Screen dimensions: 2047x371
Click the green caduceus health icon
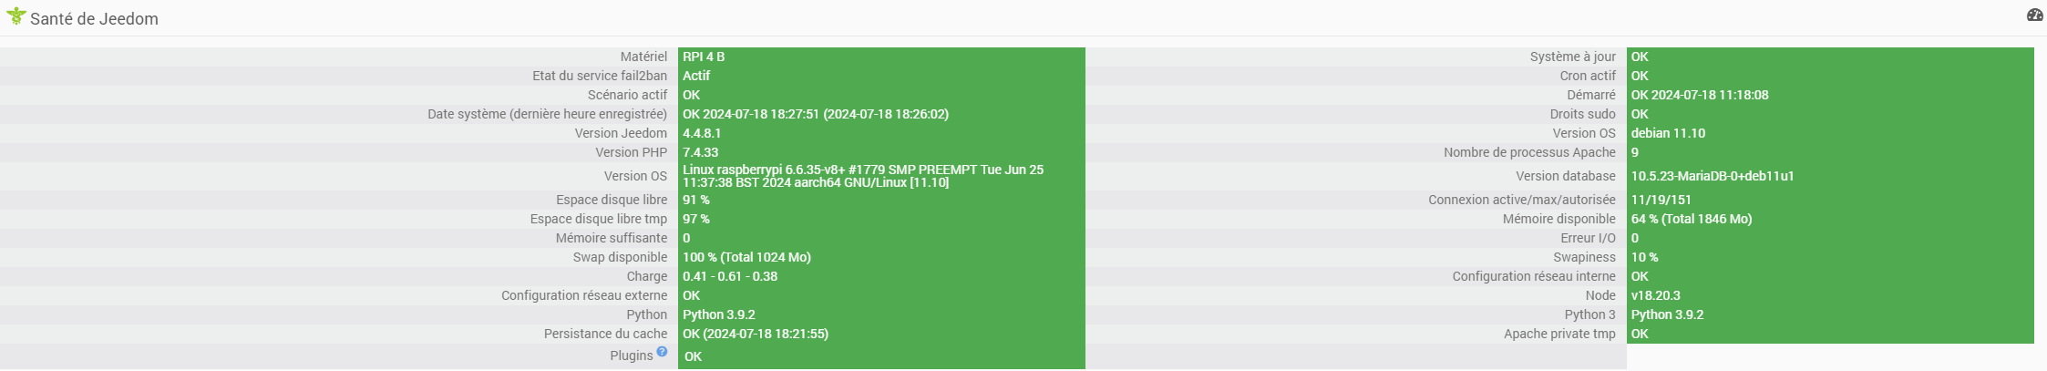click(15, 15)
